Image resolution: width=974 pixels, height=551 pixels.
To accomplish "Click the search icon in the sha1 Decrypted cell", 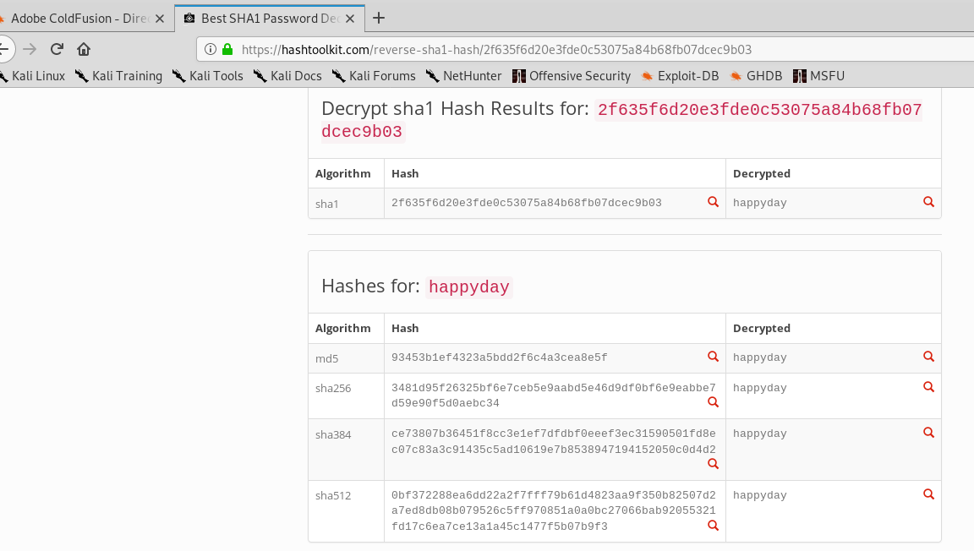I will [928, 202].
